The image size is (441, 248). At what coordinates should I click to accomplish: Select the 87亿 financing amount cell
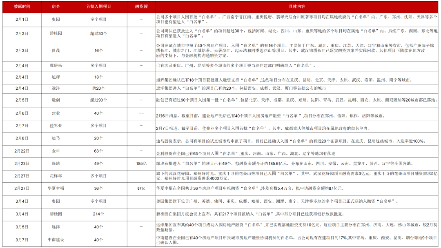(141, 188)
